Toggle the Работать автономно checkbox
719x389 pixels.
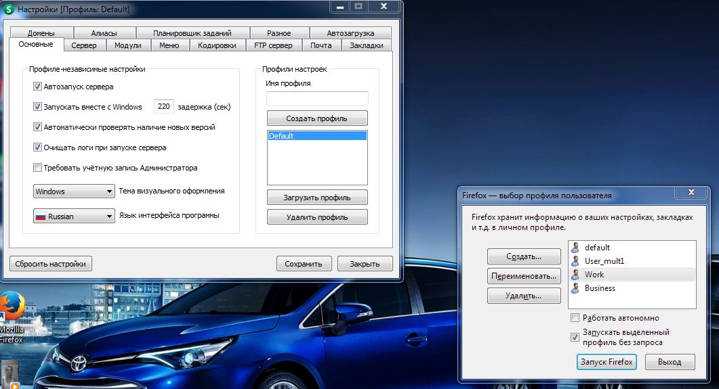tap(575, 318)
